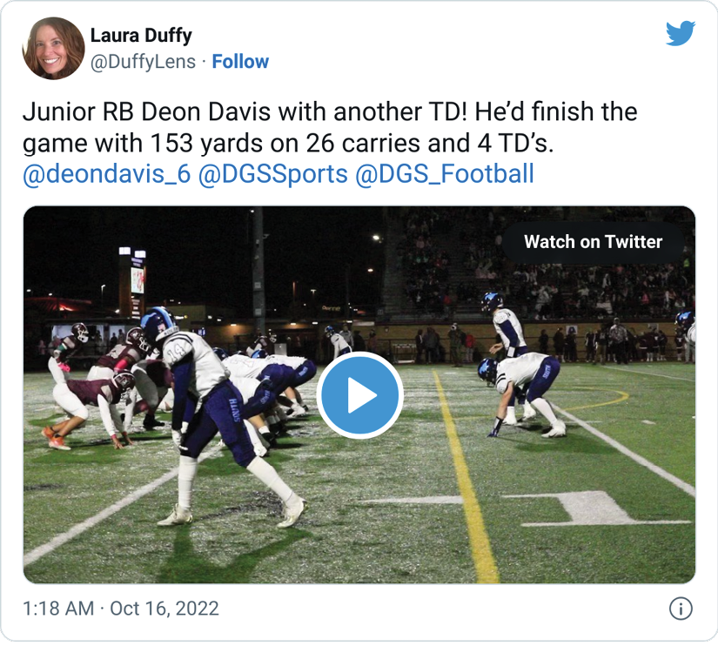Click Laura Duffy's profile photo

tap(53, 49)
